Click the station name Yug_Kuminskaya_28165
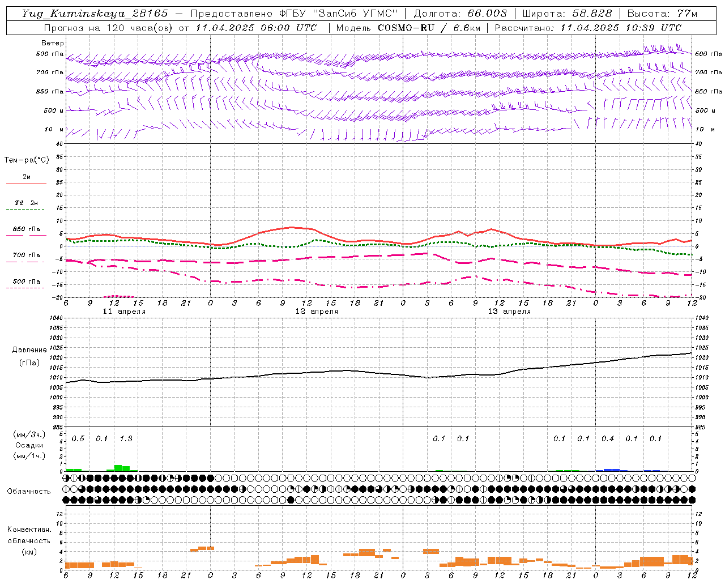The image size is (725, 580). 95,14
